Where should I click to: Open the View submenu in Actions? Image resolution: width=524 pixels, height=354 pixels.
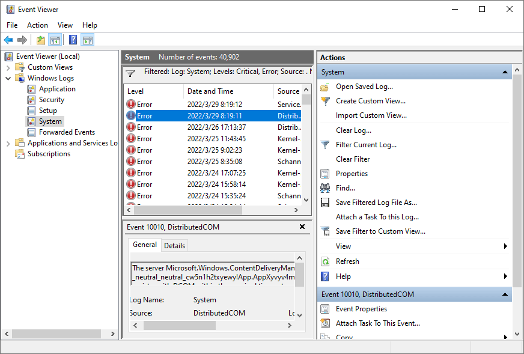pos(505,246)
